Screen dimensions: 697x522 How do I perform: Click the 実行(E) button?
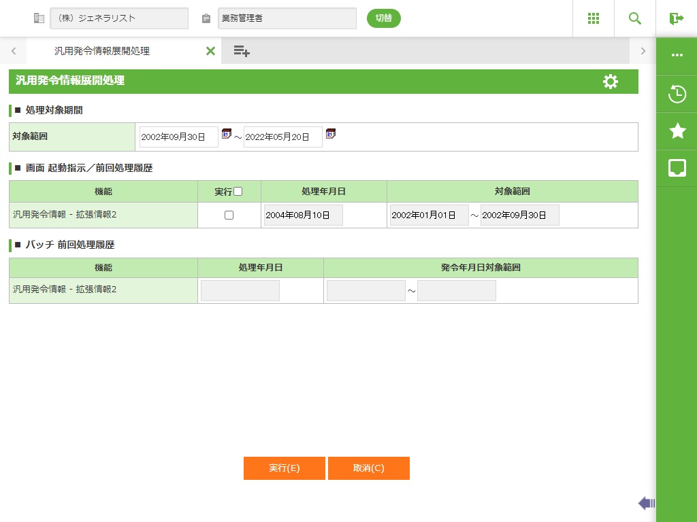click(x=284, y=468)
